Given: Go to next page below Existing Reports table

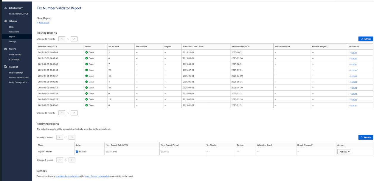Looking at the screenshot, I should [x=74, y=113].
